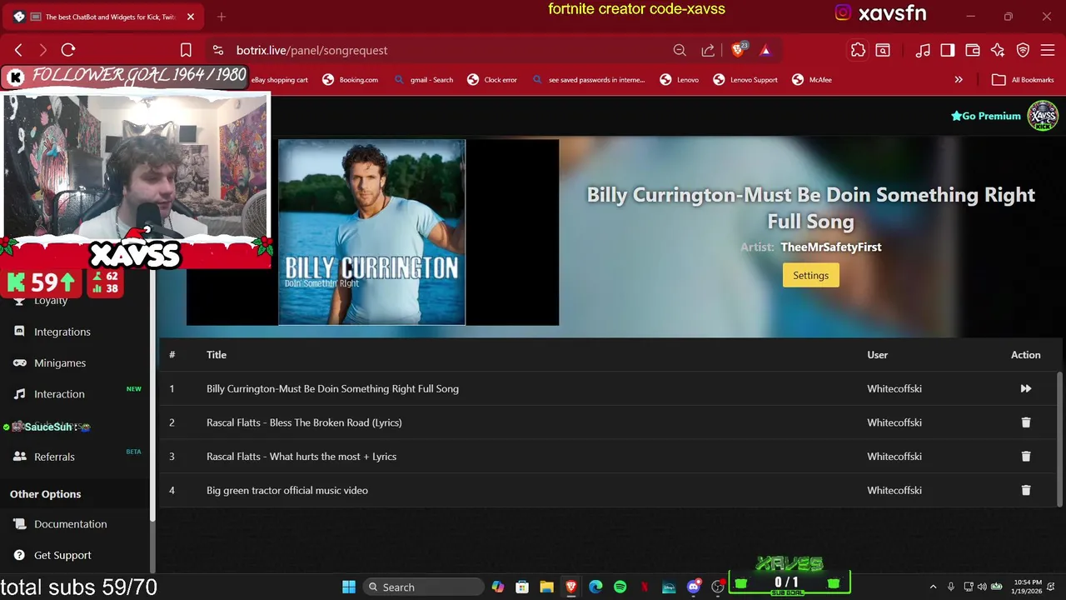Delete Big green tractor from the queue
This screenshot has width=1066, height=600.
(1025, 491)
